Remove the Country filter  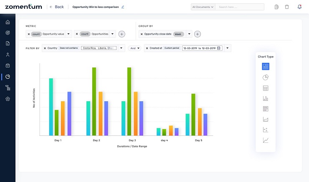(x=45, y=48)
